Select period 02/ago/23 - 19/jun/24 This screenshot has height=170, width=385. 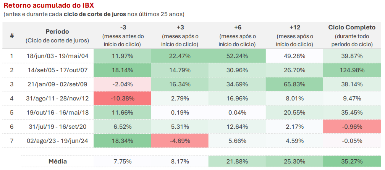coord(57,141)
